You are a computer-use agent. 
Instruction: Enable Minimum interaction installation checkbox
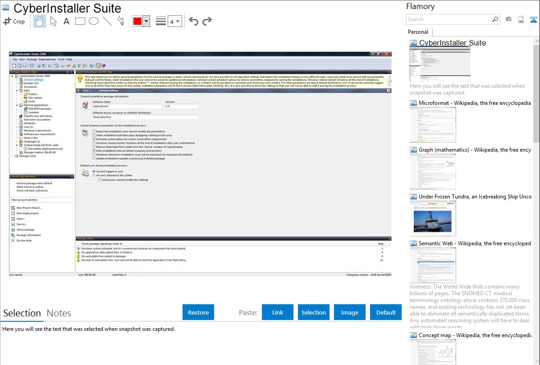click(94, 154)
